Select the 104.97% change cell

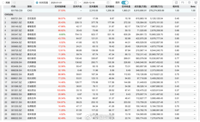tap(61, 102)
